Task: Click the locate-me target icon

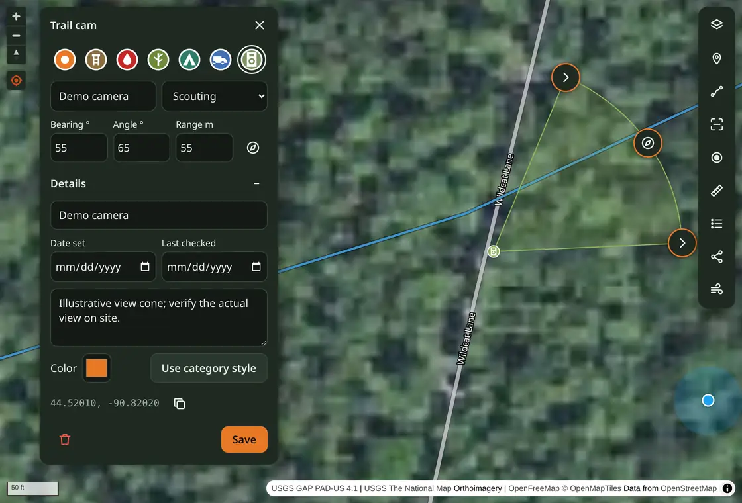Action: pos(16,81)
